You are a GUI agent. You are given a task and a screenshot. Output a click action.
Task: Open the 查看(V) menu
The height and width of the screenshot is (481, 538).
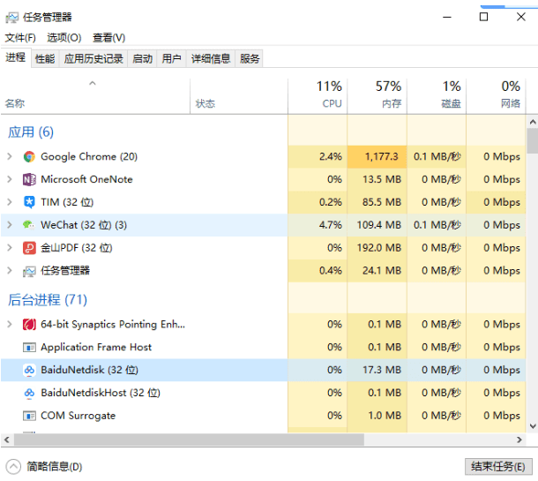tap(109, 37)
